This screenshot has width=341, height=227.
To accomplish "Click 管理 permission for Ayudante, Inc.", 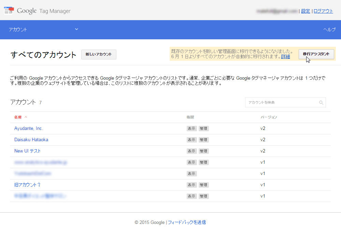I will tap(203, 128).
